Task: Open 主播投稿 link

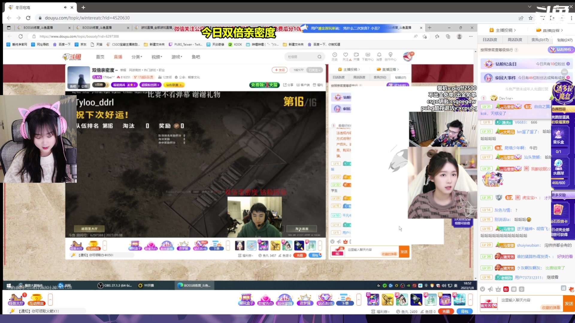Action: coord(503,30)
